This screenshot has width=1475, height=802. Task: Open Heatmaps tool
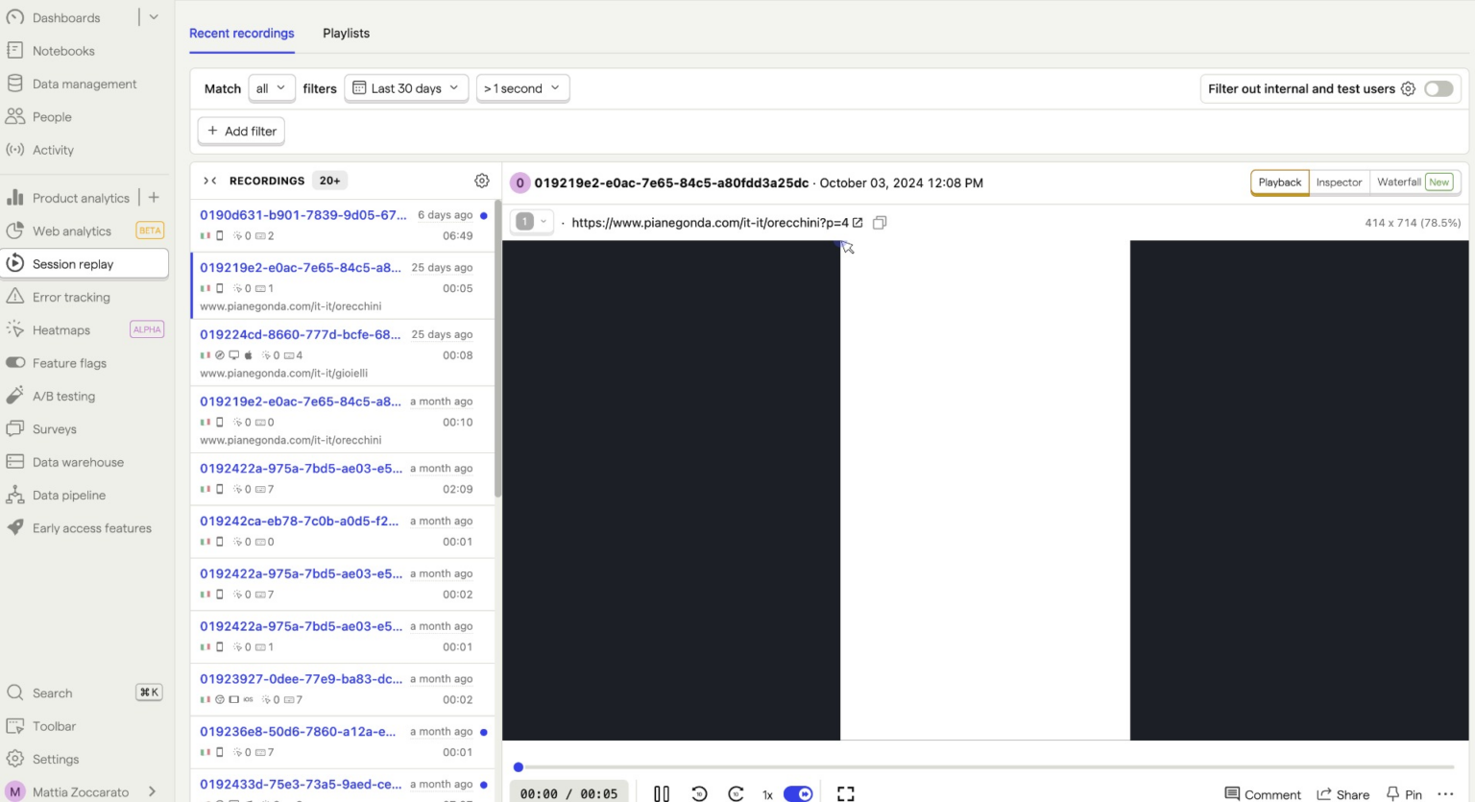61,330
